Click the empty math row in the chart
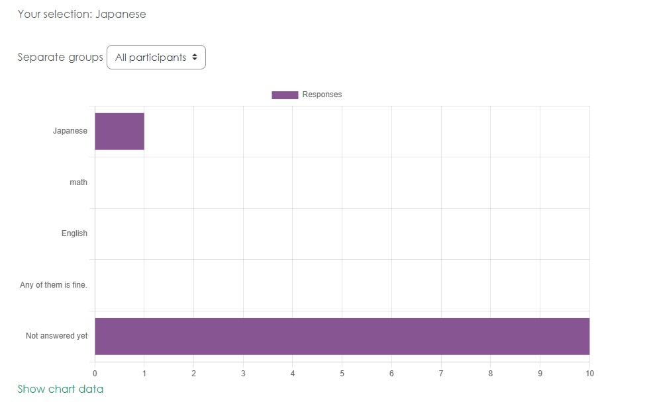The height and width of the screenshot is (406, 651). [342, 183]
